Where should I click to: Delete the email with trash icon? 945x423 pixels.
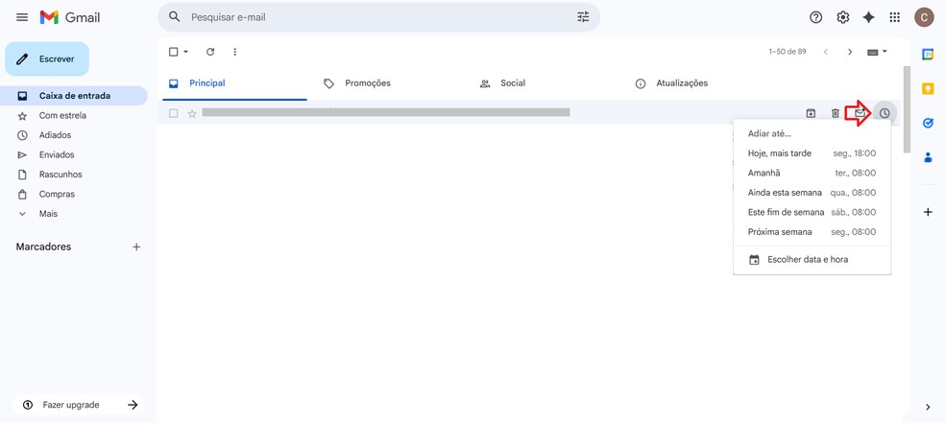click(x=835, y=113)
